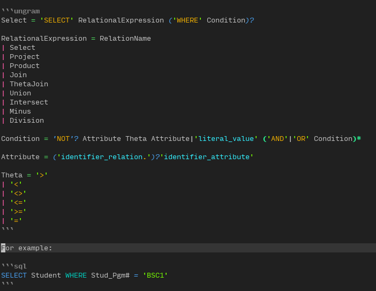376x291 pixels.
Task: Click 'RelationalExpression' after the 'SELECT' literal
Action: click(121, 20)
